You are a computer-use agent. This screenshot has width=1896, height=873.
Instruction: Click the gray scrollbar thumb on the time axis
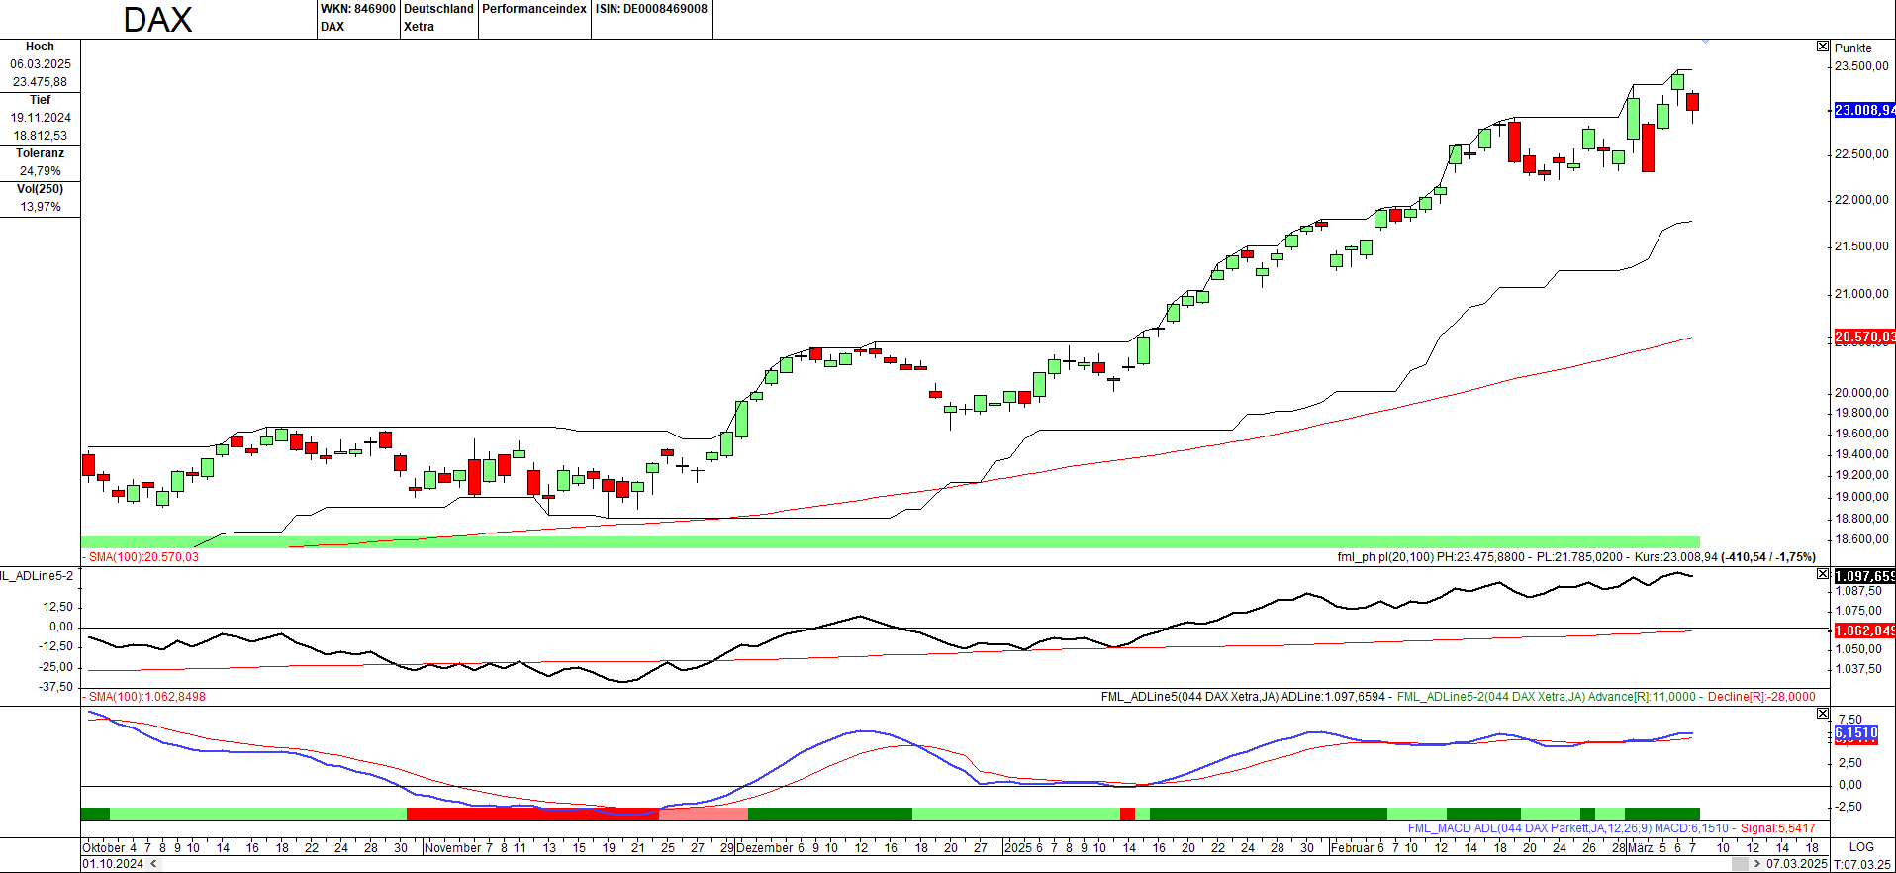tap(1740, 864)
